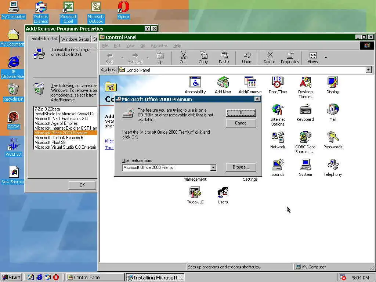Click the Copy toolbar button
Screen dimensions: 376x282
click(x=203, y=58)
